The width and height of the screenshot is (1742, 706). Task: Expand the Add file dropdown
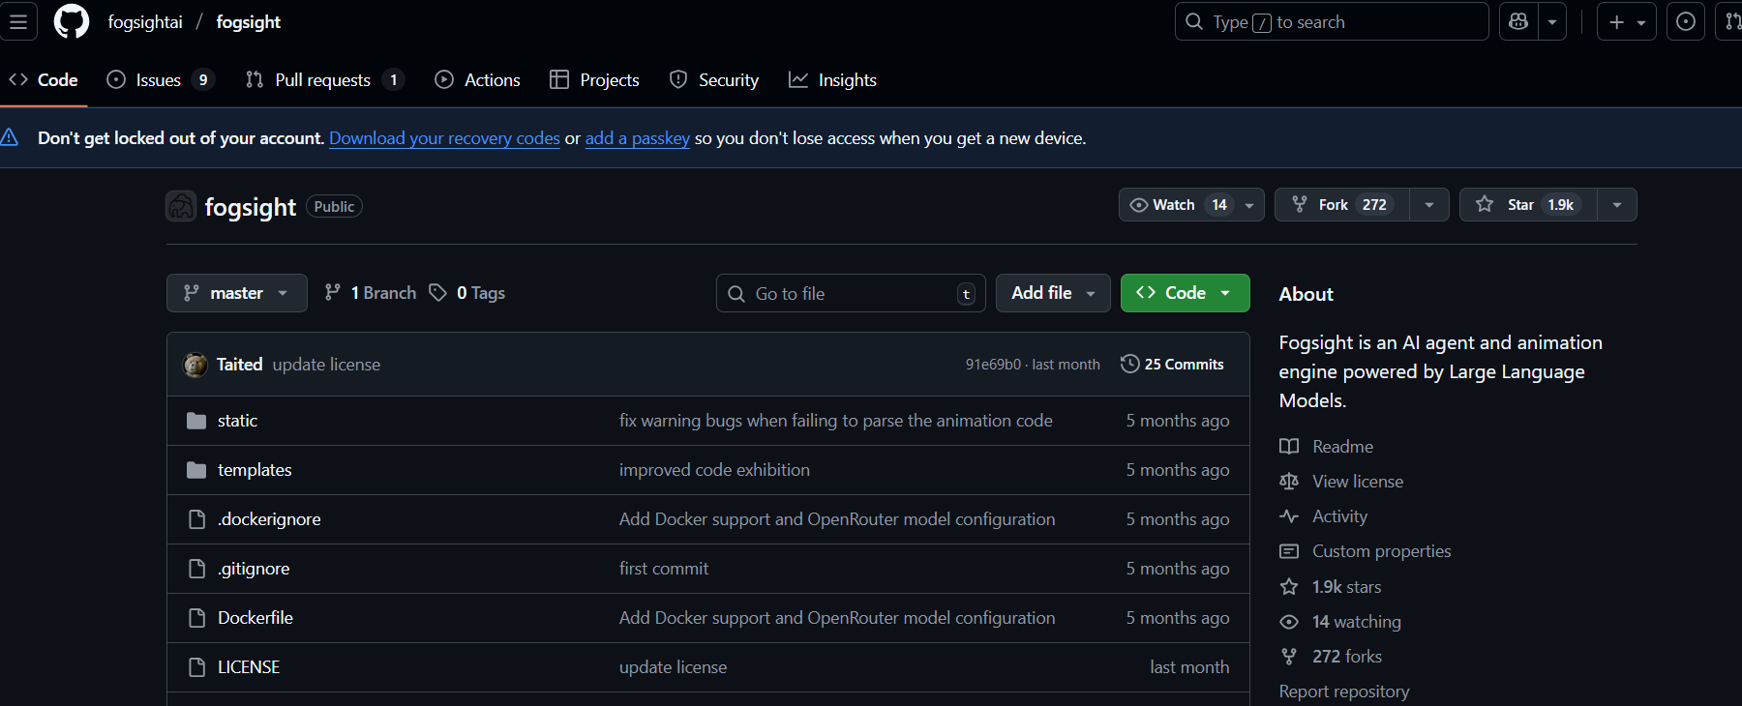1052,293
